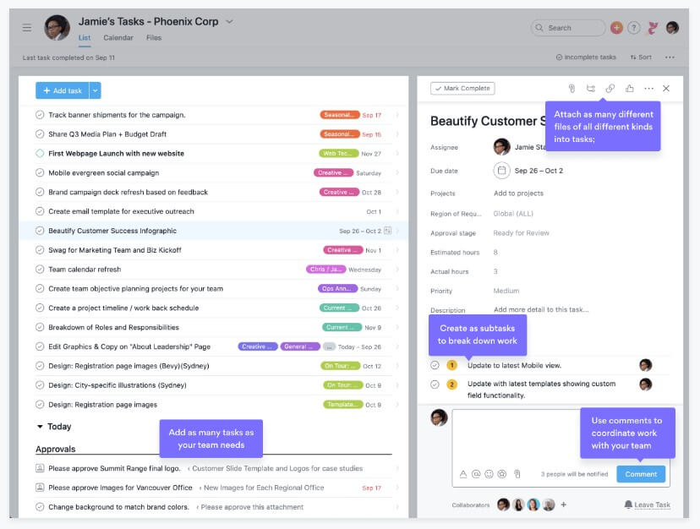Open the Jamie's Tasks title dropdown chevron
The image size is (700, 529).
pyautogui.click(x=229, y=21)
